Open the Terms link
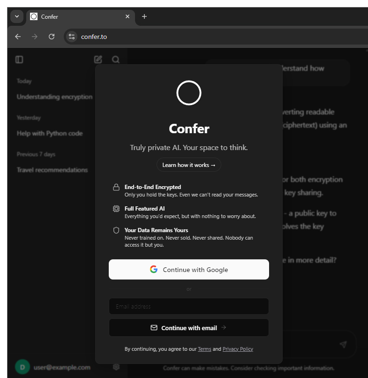Screen dimensions: 368x378 [x=204, y=349]
